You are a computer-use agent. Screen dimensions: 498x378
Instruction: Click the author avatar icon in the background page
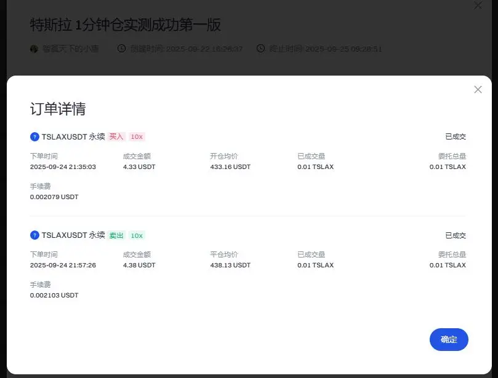[34, 49]
